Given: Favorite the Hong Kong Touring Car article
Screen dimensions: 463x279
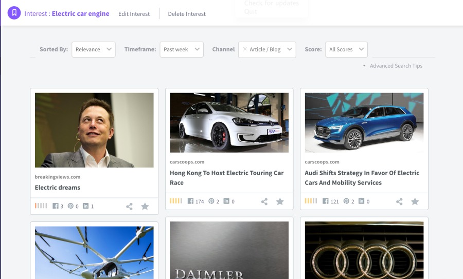Looking at the screenshot, I should tap(280, 201).
